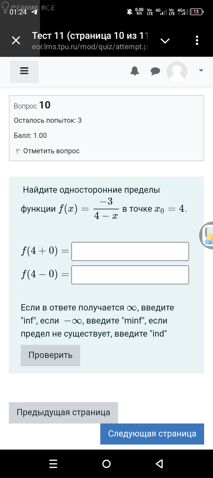Click the f(4+0) answer input field

pos(130,251)
